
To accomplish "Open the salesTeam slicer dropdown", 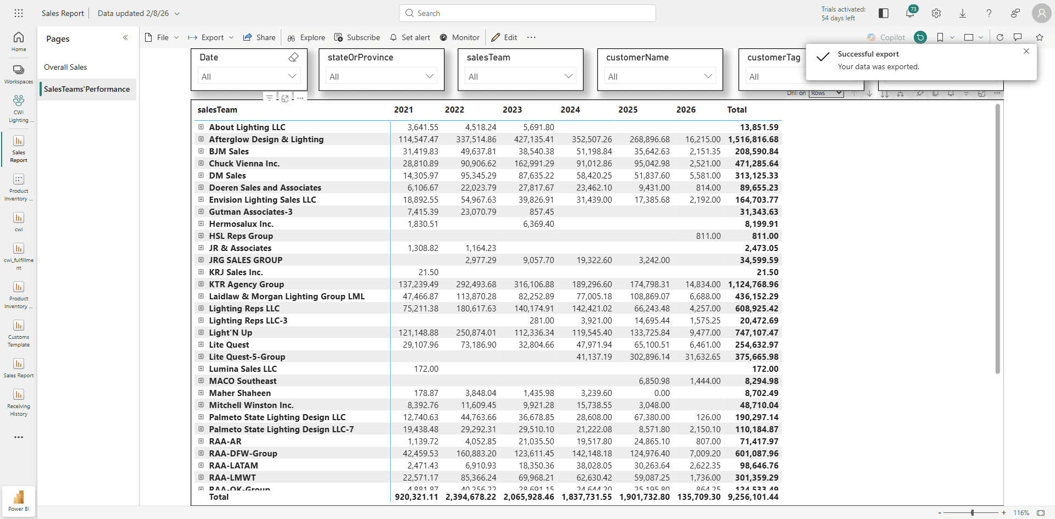I will click(x=521, y=76).
